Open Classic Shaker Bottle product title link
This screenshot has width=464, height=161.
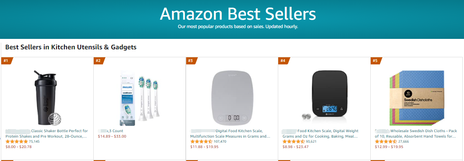click(47, 133)
